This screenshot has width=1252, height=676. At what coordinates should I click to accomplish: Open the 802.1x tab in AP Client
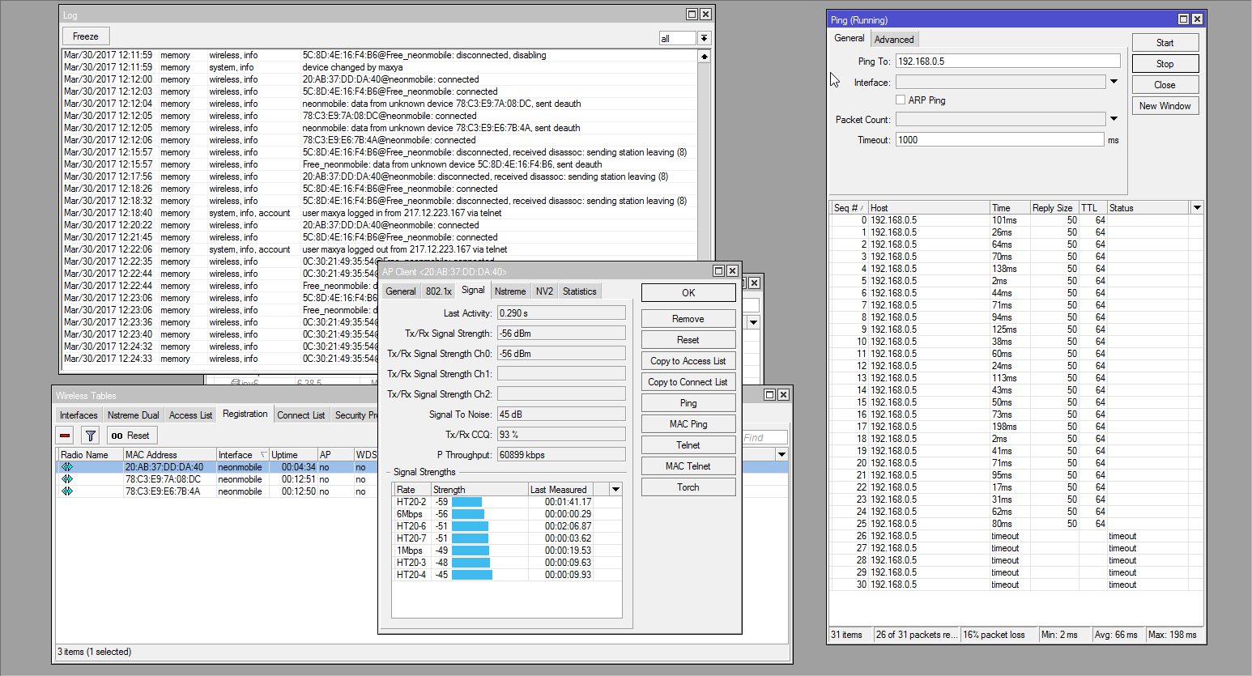pyautogui.click(x=438, y=291)
